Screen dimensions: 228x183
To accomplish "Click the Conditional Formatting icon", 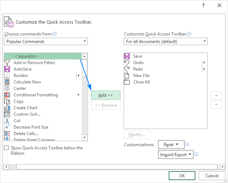I will [x=7, y=95].
